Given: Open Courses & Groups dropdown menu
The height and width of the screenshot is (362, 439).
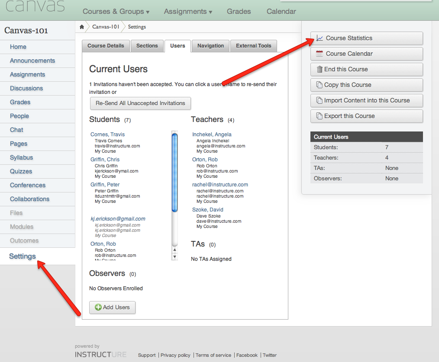Looking at the screenshot, I should pos(116,12).
